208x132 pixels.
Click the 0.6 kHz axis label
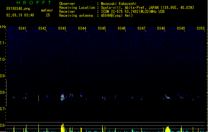(3, 125)
